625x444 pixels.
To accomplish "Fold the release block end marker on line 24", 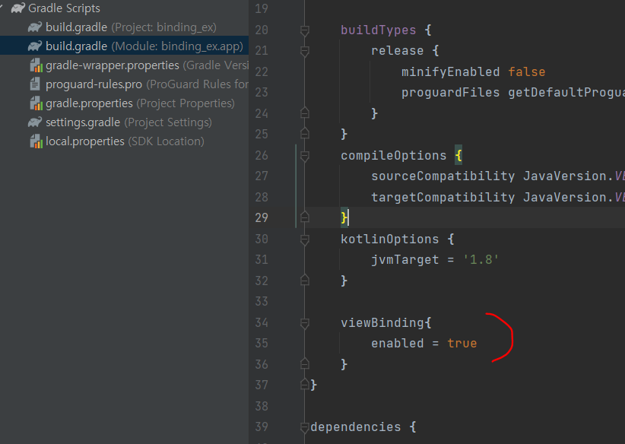I will pyautogui.click(x=305, y=113).
